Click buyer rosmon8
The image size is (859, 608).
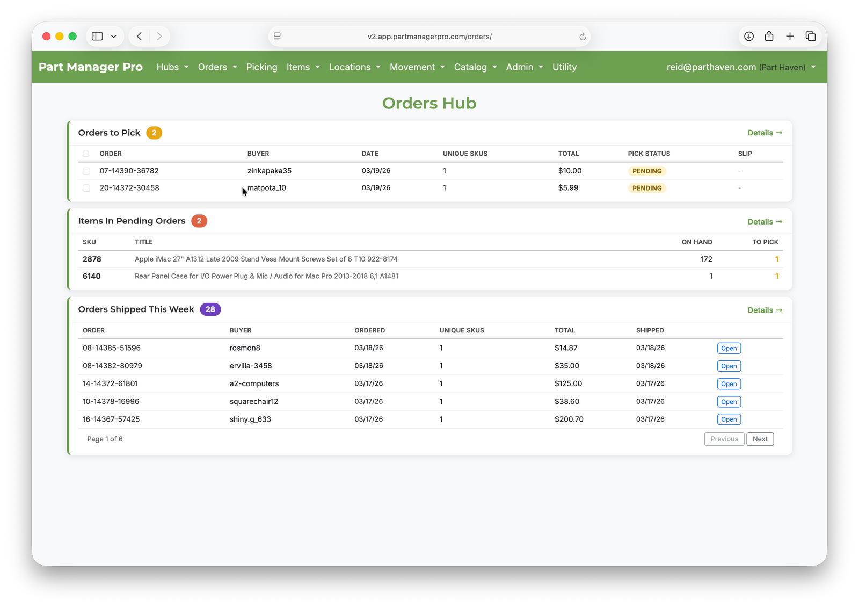point(245,348)
